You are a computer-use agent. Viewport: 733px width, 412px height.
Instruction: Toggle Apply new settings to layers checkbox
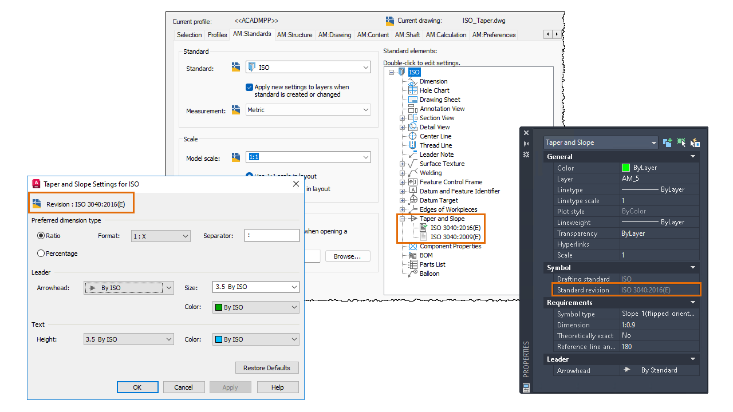click(249, 87)
